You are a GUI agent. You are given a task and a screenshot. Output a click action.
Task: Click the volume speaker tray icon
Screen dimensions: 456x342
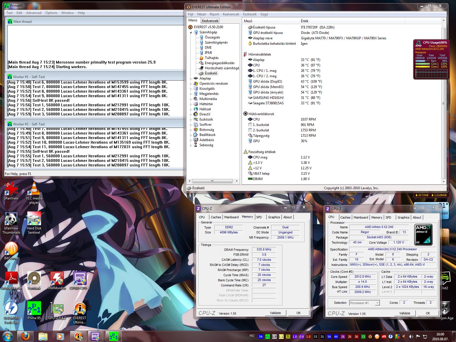tap(411, 337)
